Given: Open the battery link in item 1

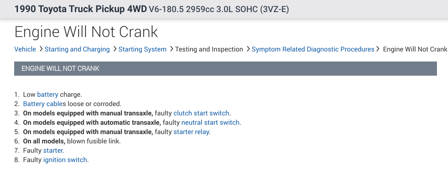Looking at the screenshot, I should click(x=48, y=94).
